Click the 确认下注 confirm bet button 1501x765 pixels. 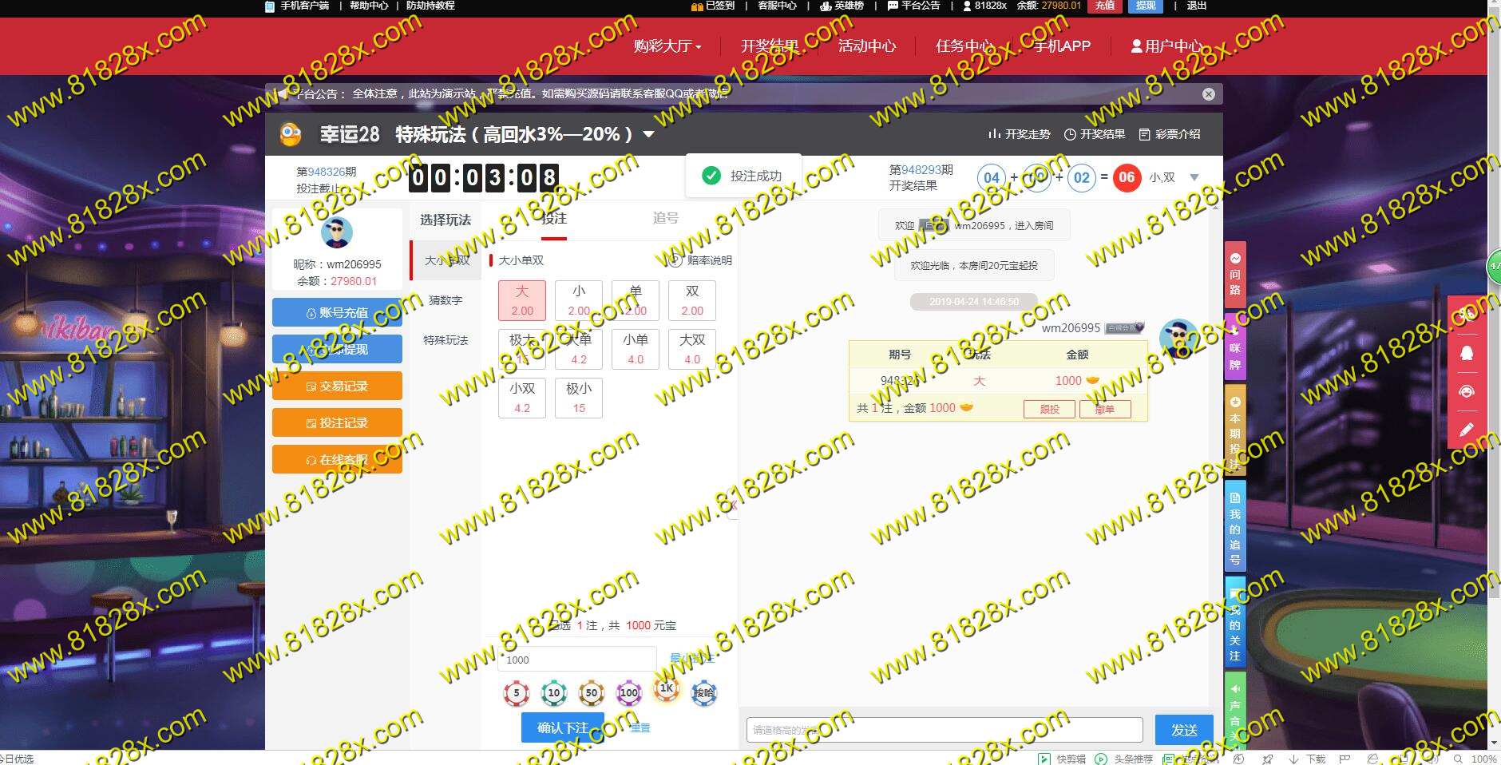point(563,727)
